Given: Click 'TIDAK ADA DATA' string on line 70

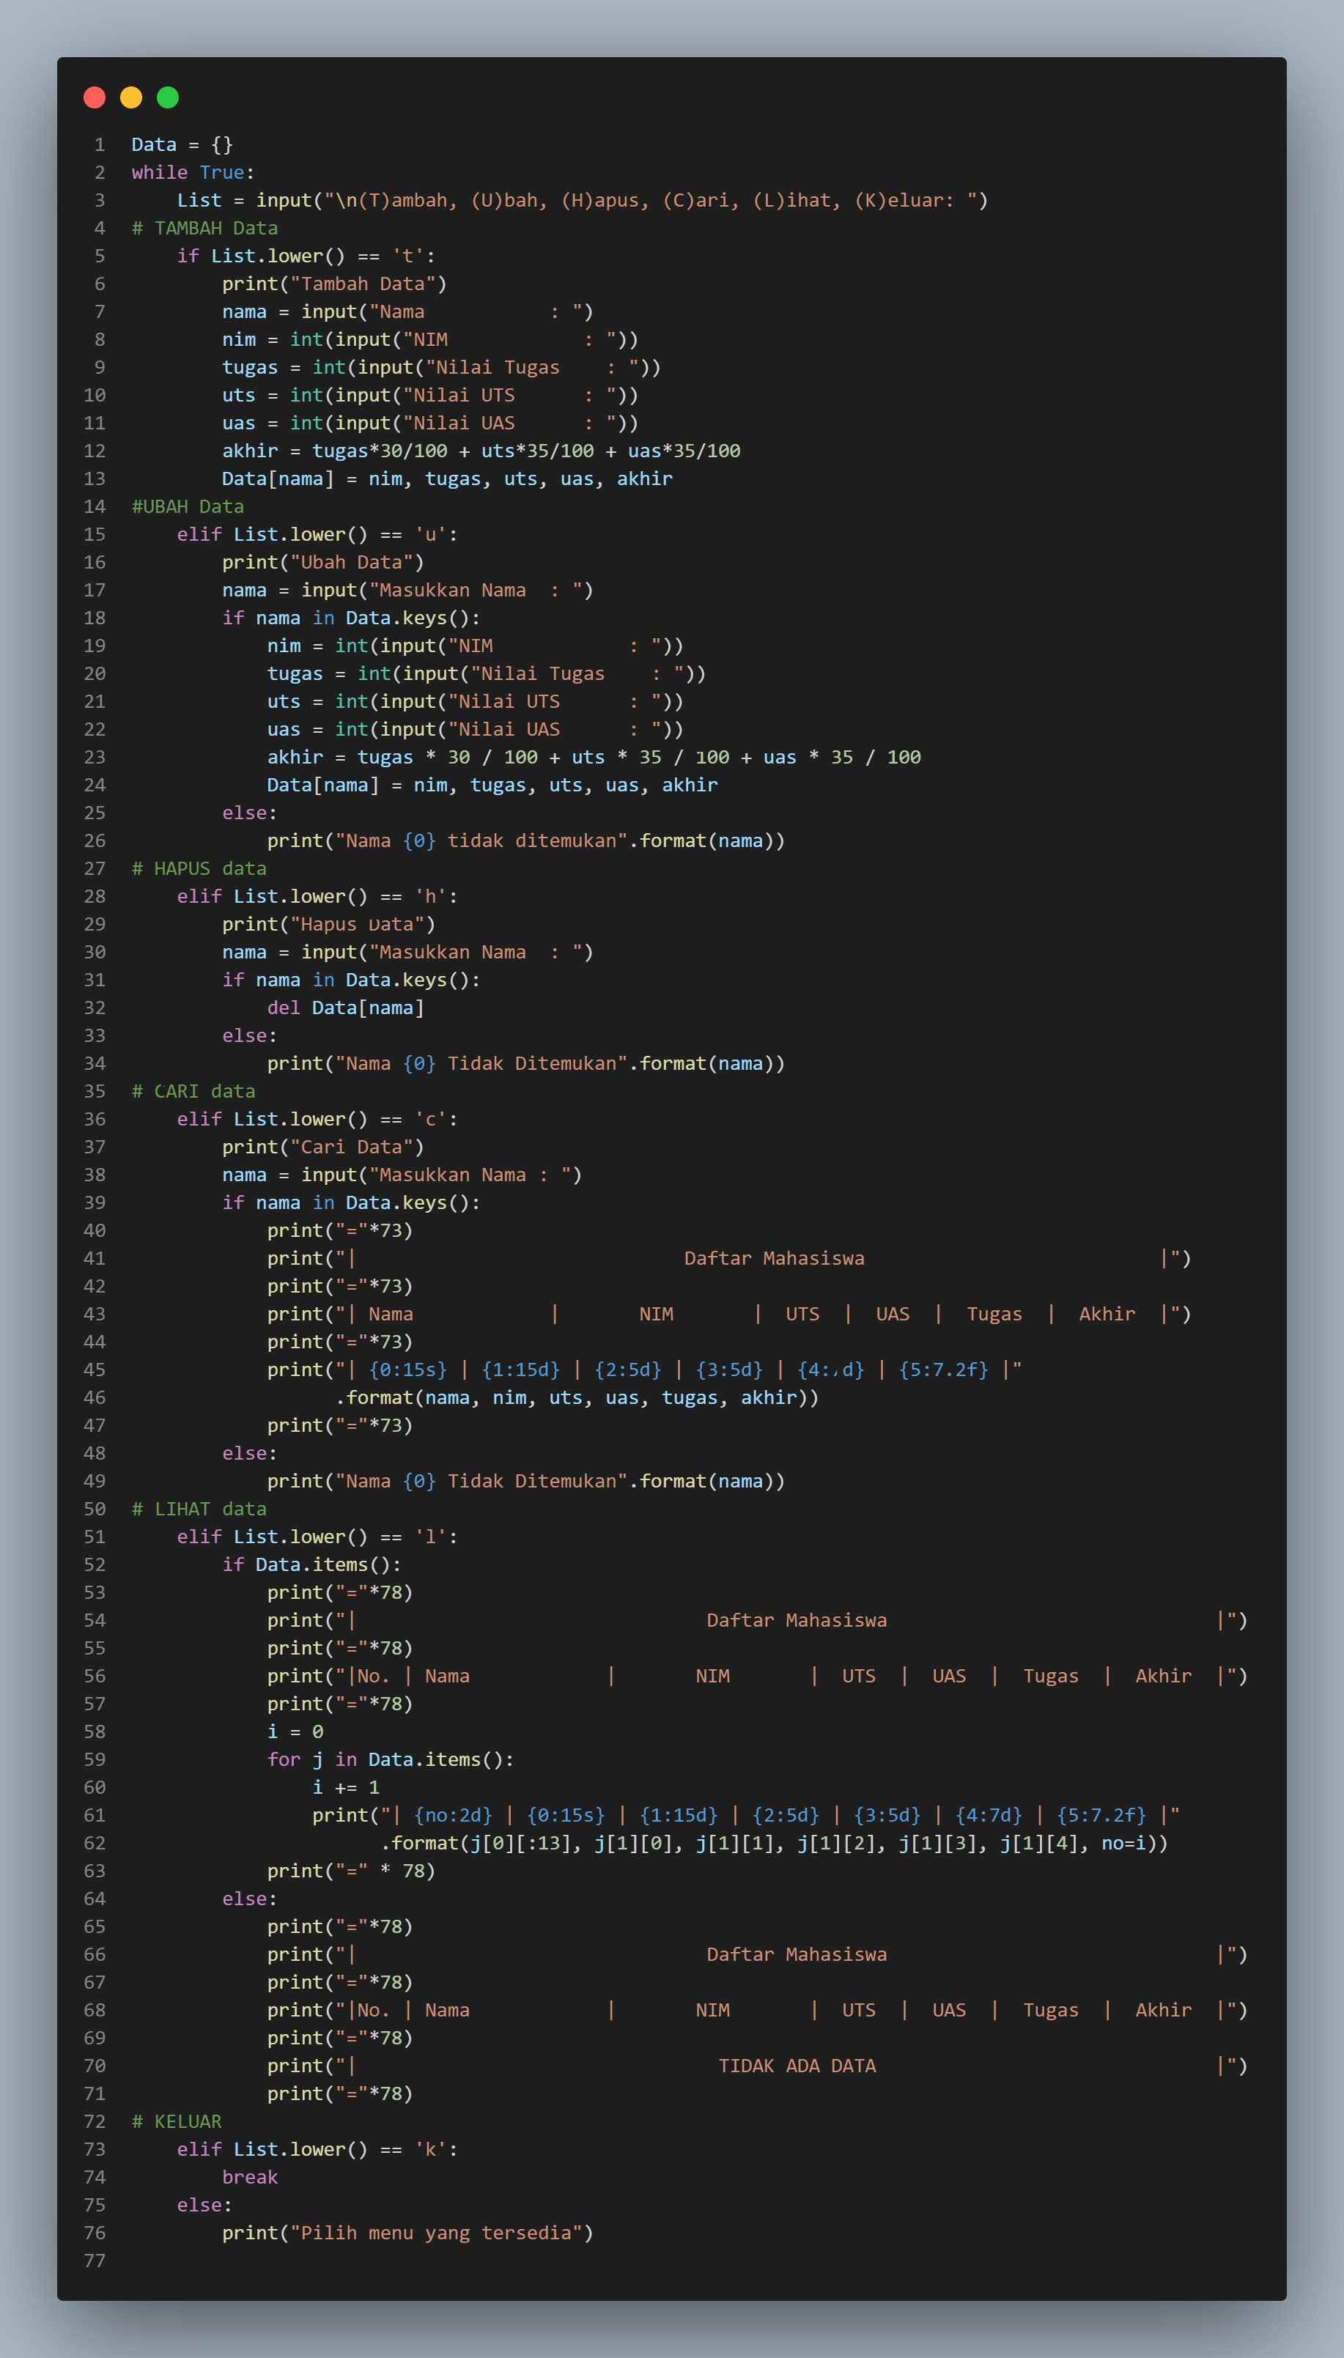Looking at the screenshot, I should point(797,2066).
